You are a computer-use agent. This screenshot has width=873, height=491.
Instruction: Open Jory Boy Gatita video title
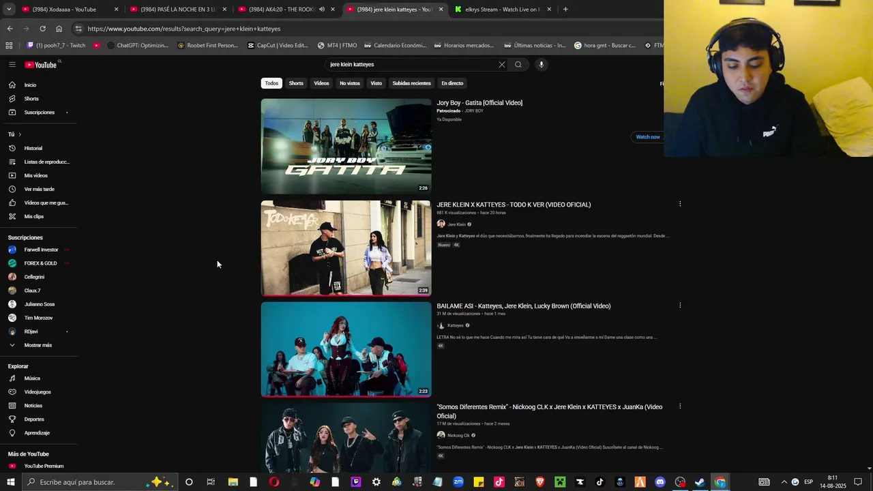click(x=479, y=103)
